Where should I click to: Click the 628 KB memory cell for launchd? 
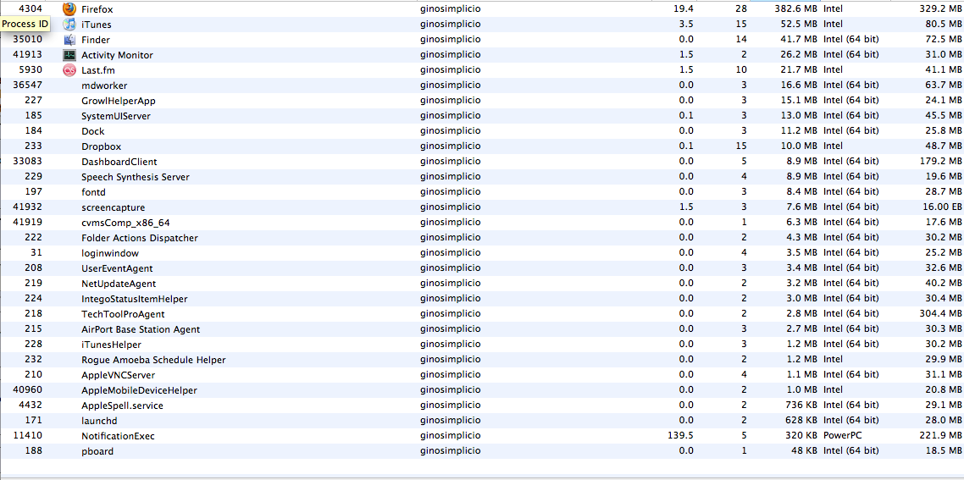801,421
